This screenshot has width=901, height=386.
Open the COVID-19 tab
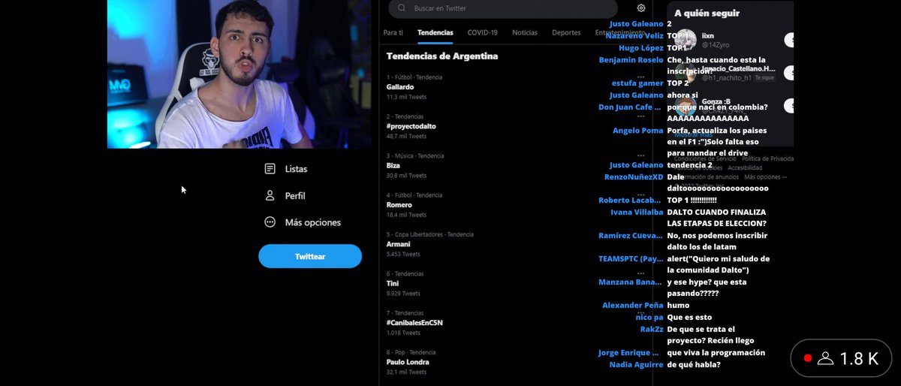pos(482,33)
